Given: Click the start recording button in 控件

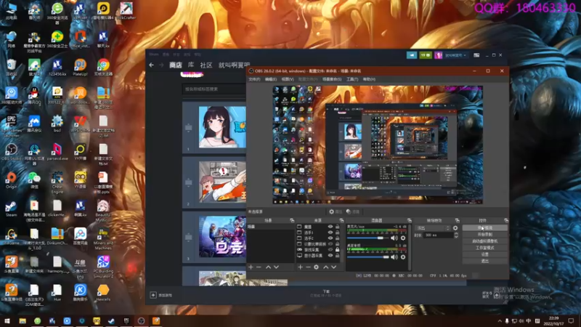Looking at the screenshot, I should coord(484,235).
